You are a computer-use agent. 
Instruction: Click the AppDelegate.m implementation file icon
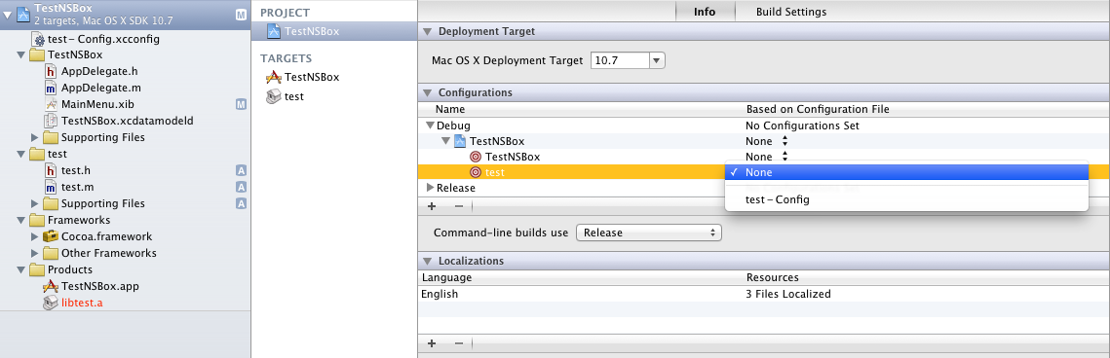pyautogui.click(x=51, y=88)
